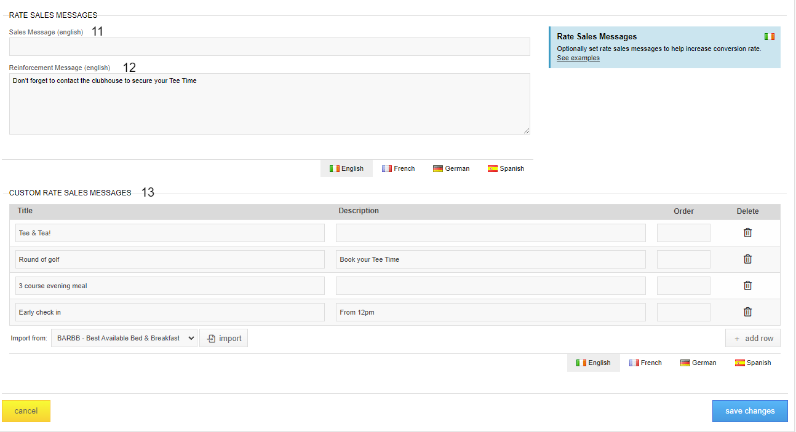This screenshot has width=796, height=432.
Task: Click the Delete column header
Action: 747,211
